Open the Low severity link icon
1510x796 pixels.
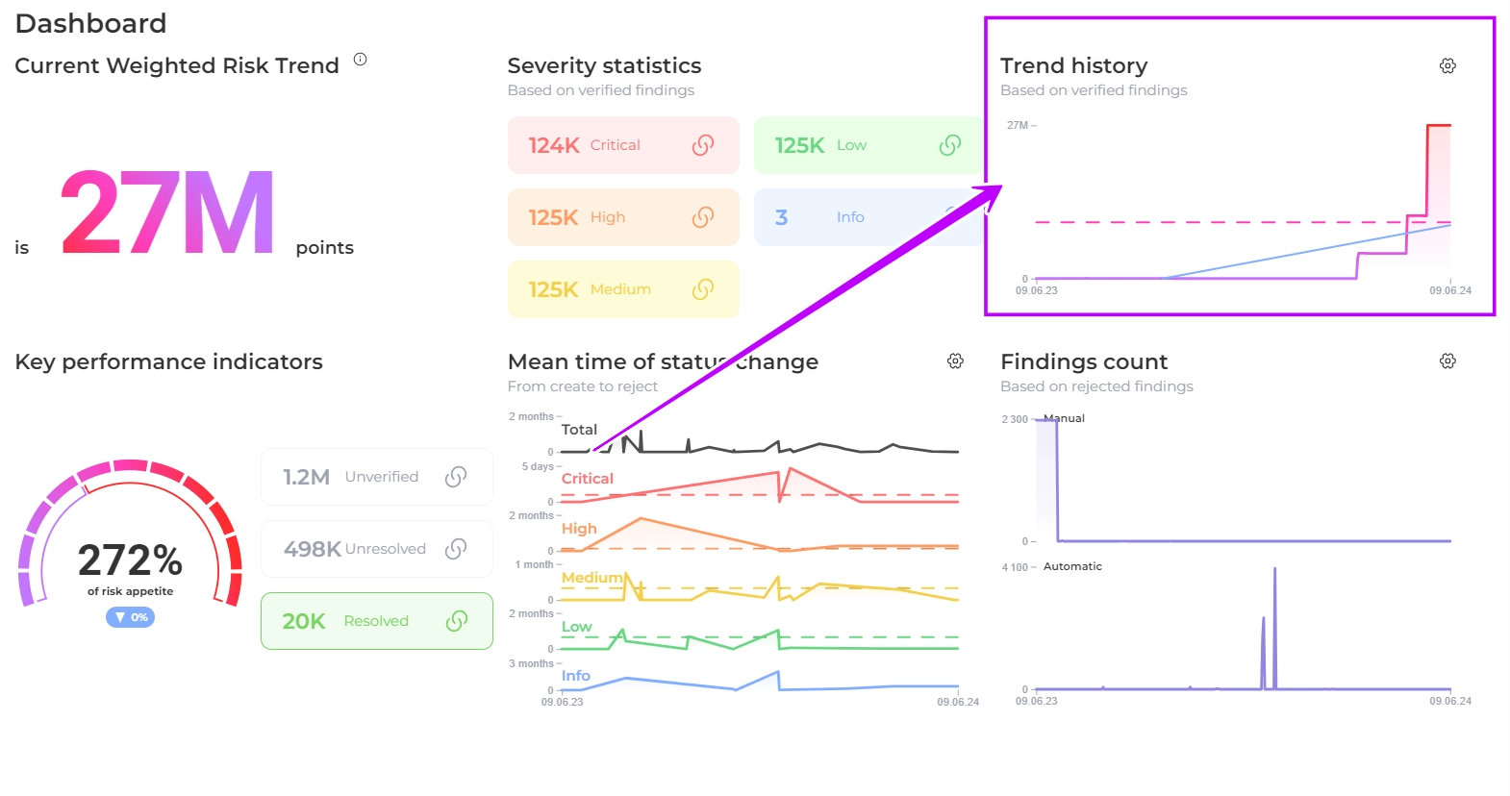pos(949,145)
